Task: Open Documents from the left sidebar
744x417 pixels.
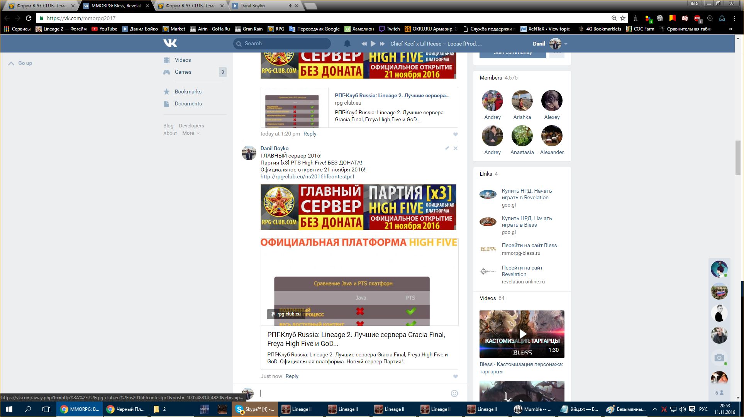Action: 188,103
